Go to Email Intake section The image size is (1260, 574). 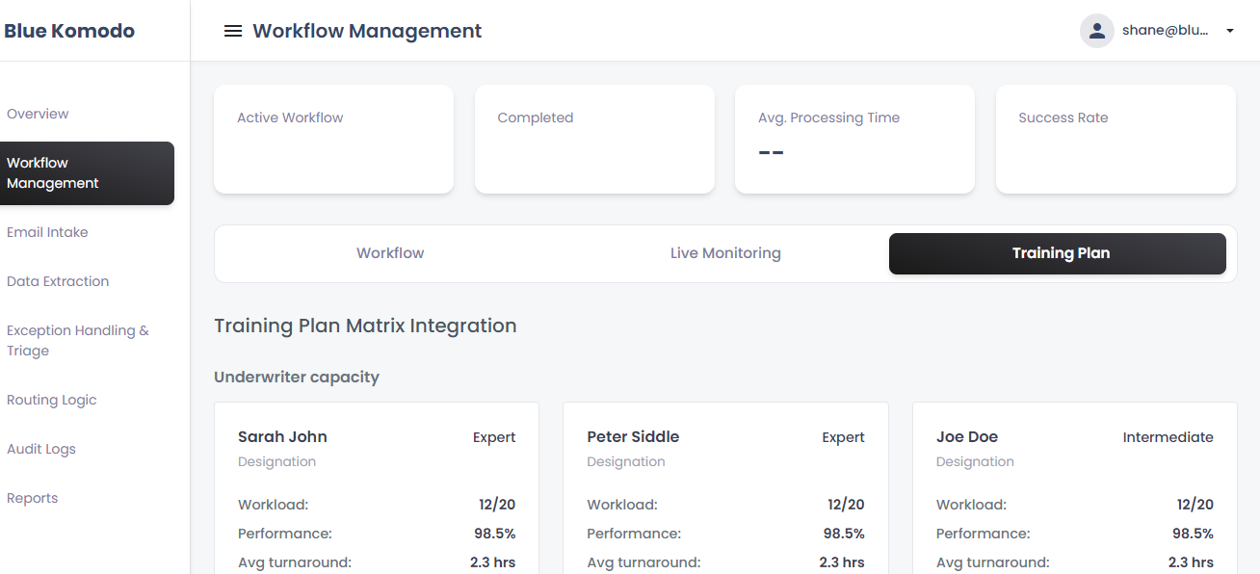(x=47, y=232)
